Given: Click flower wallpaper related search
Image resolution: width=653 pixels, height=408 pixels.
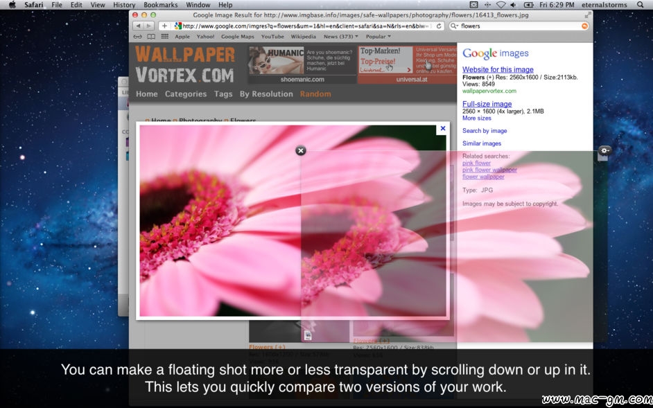Looking at the screenshot, I should tap(483, 177).
